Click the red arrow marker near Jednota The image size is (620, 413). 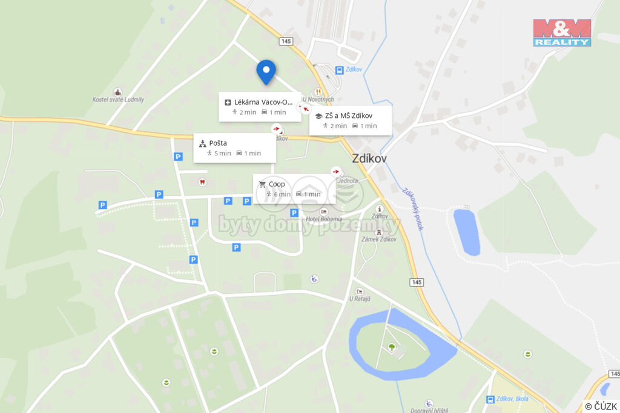335,172
